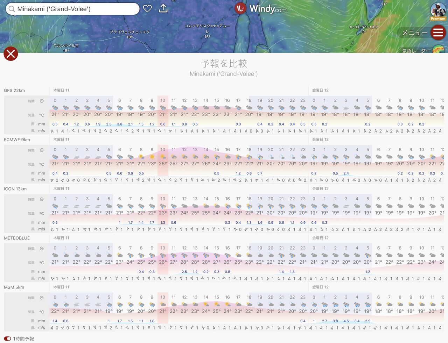Click ICON fog icon at hour 2
This screenshot has height=343, width=448.
click(76, 206)
